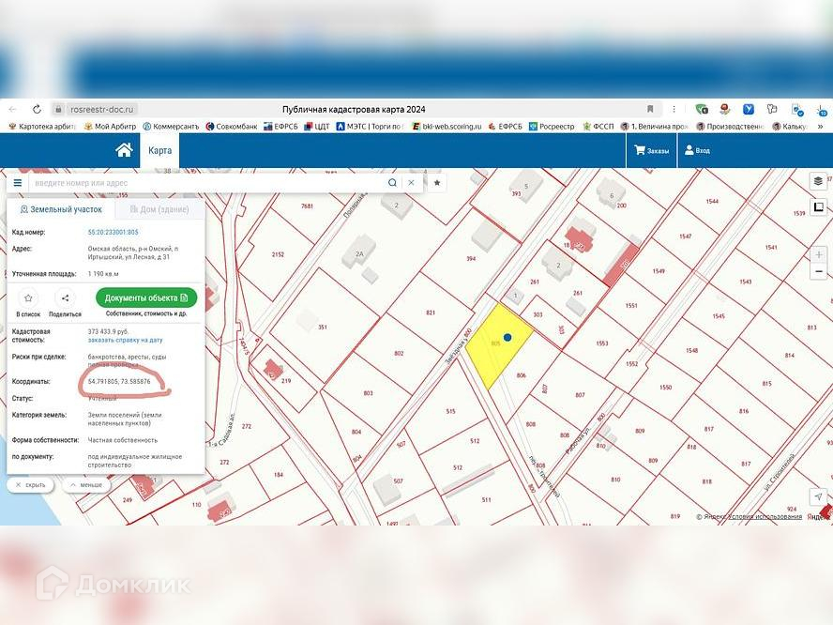
Task: Click the blue marker on yellow parcel
Action: click(x=507, y=337)
